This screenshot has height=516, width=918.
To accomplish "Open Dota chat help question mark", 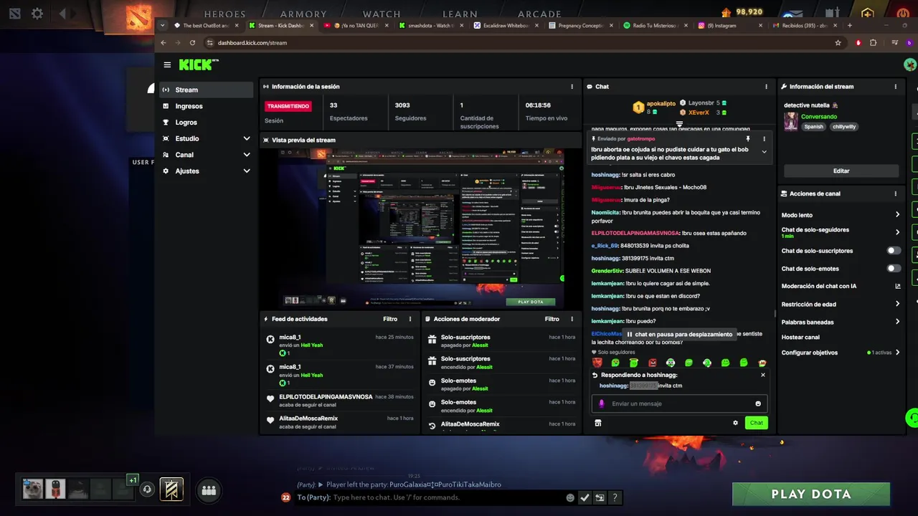I will (615, 497).
